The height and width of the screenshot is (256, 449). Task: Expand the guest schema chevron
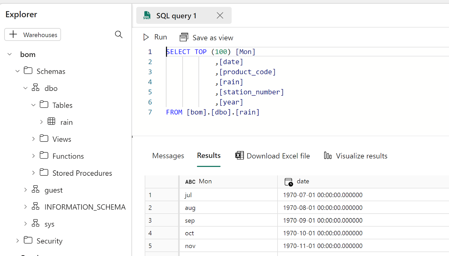25,190
